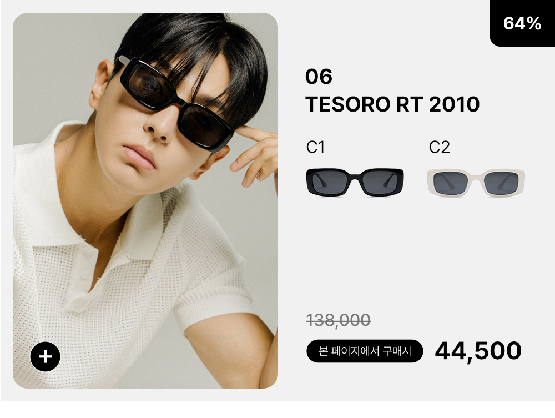
Task: Click the product number 06
Action: click(319, 77)
